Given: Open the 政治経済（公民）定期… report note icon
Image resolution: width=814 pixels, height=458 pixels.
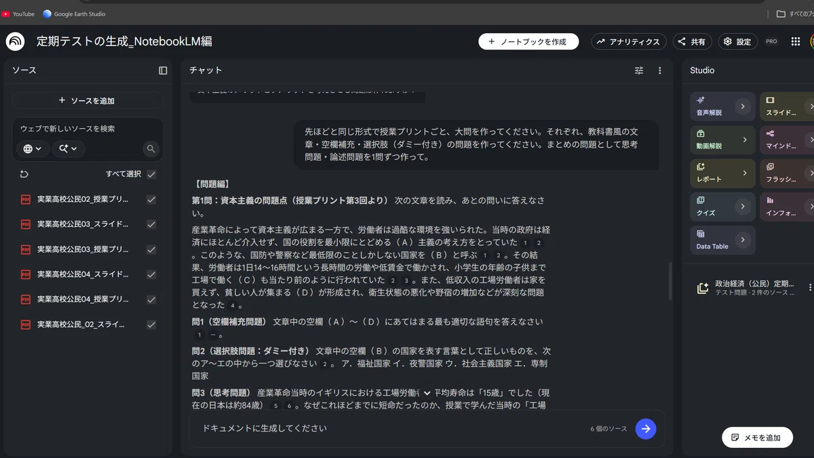Looking at the screenshot, I should coord(703,288).
